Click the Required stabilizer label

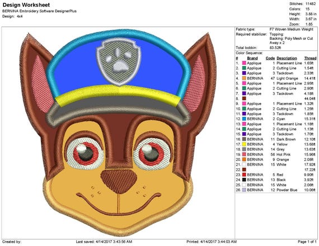pyautogui.click(x=251, y=34)
